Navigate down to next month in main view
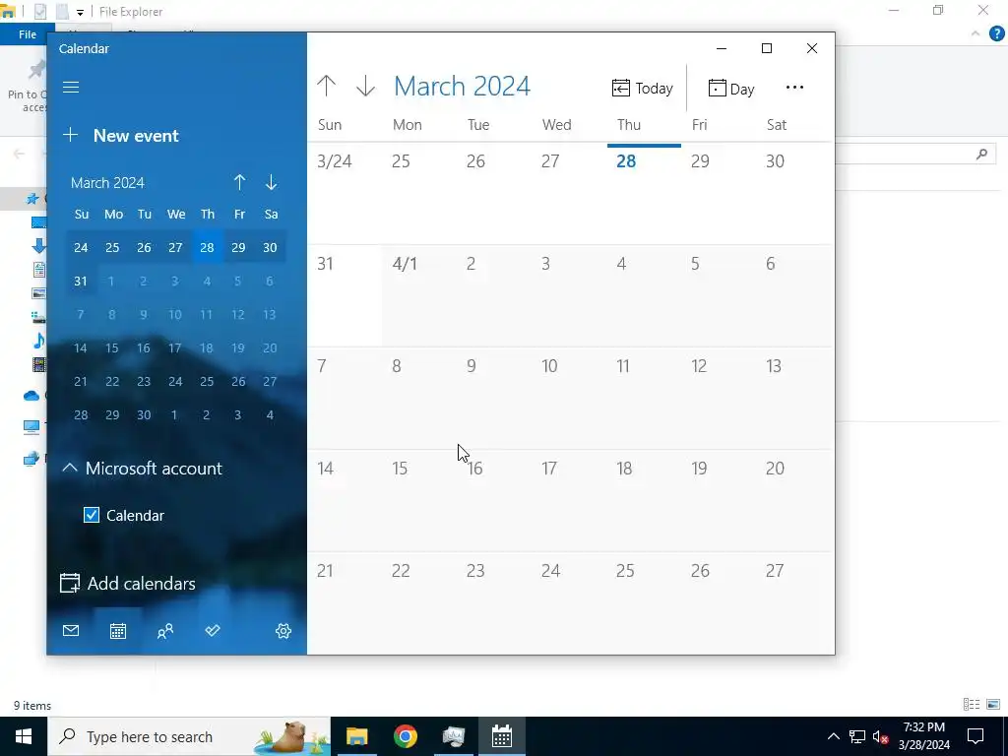 366,86
